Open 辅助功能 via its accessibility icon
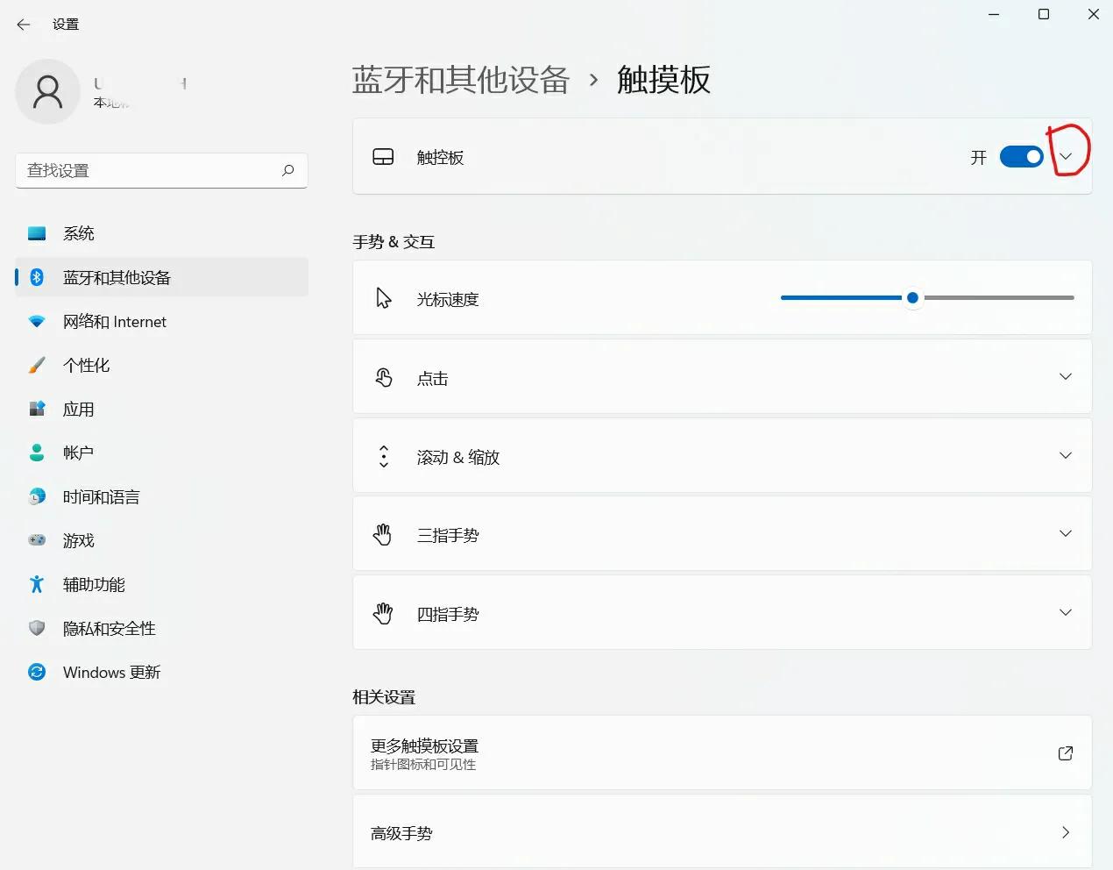 click(37, 584)
